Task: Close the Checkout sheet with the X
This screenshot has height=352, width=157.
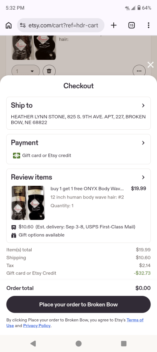Action: tap(150, 65)
